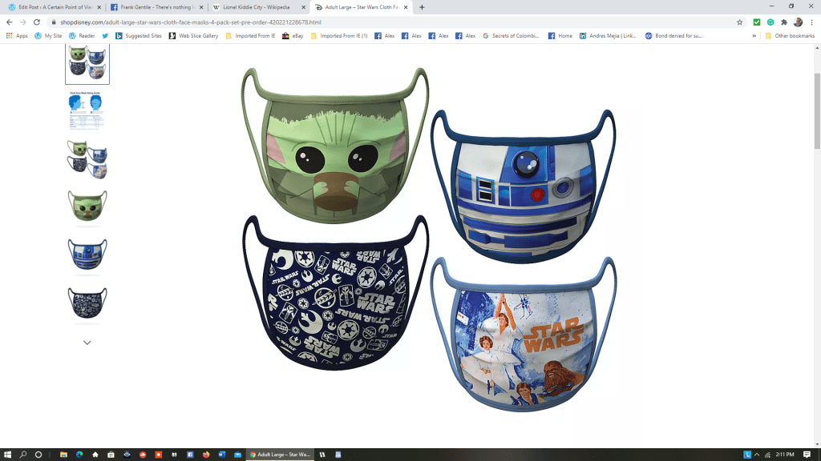
Task: Switch to the Lionel Kiddie City Wikipedia tab
Action: [257, 7]
